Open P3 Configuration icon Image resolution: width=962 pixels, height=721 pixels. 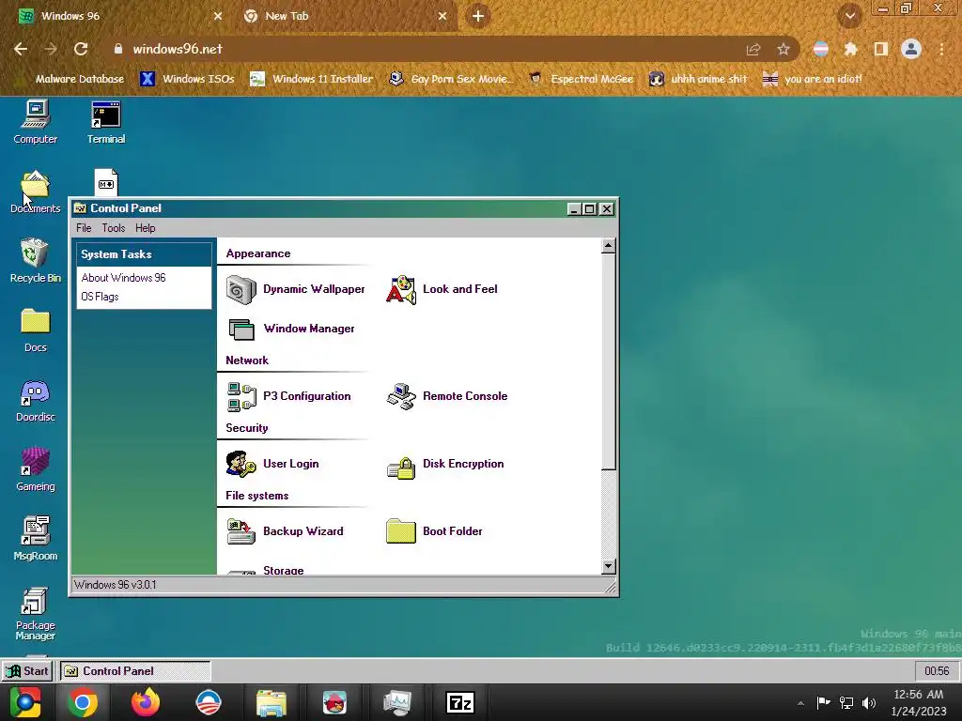pyautogui.click(x=241, y=397)
